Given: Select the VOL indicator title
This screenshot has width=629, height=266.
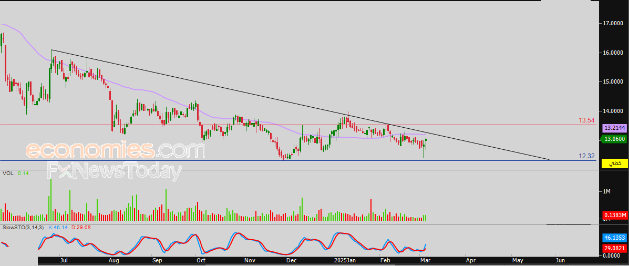Looking at the screenshot, I should 9,173.
